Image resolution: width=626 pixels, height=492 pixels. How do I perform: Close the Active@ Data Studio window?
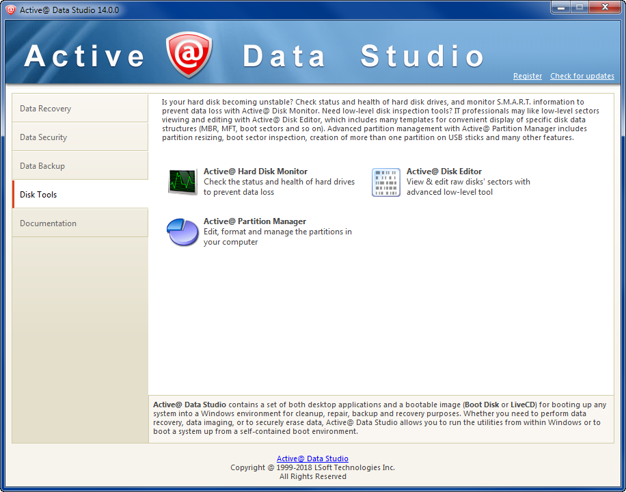click(604, 8)
